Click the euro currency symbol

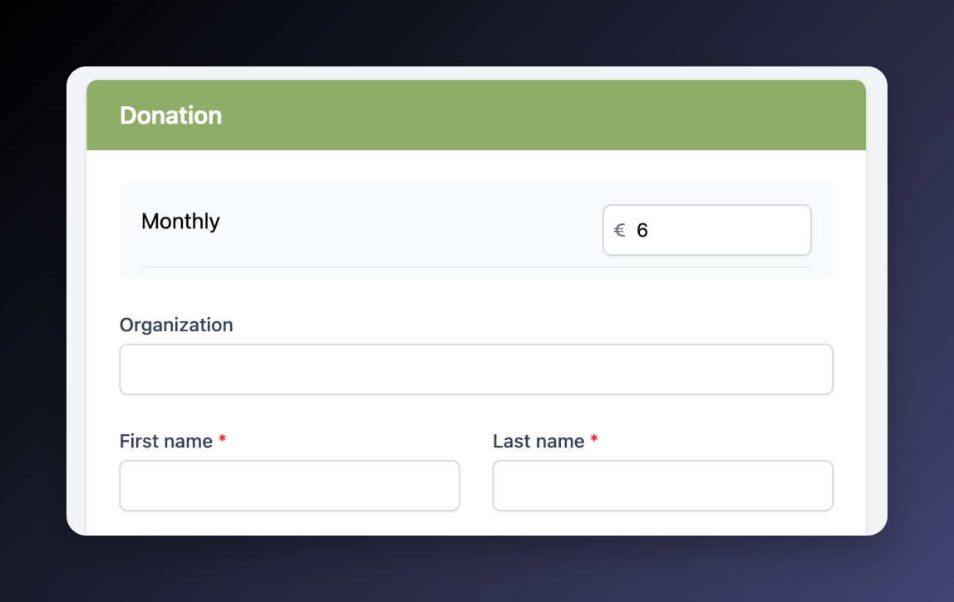click(619, 231)
